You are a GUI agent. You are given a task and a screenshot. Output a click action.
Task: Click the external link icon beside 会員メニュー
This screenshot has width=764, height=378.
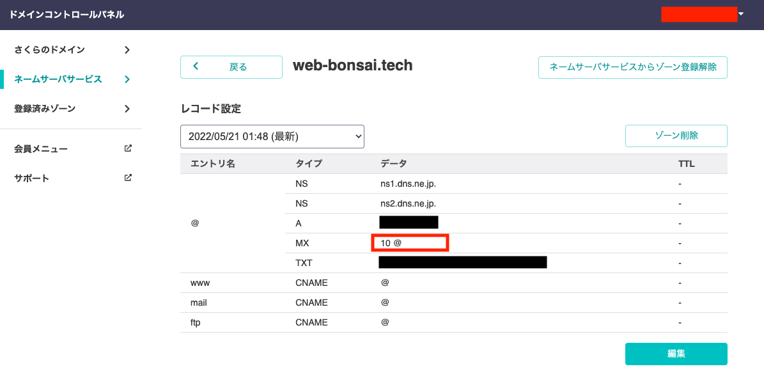(127, 148)
